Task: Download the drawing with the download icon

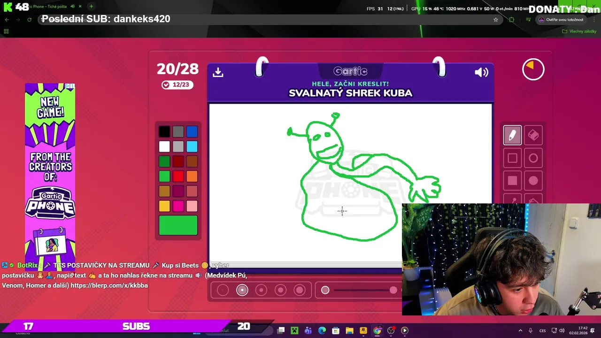Action: [x=218, y=72]
